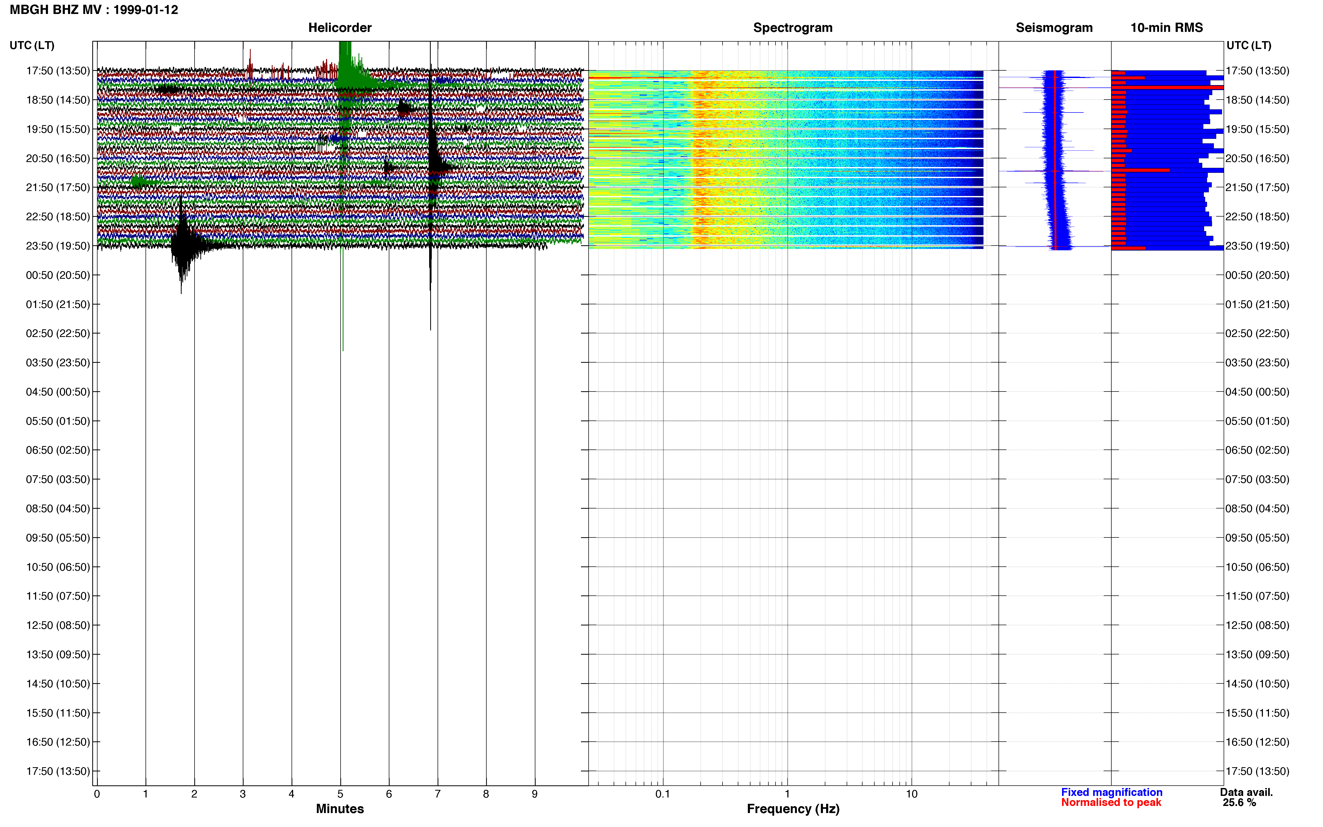Click the spectrogram '10' frequency tick label
The image size is (1323, 827).
coord(912,794)
